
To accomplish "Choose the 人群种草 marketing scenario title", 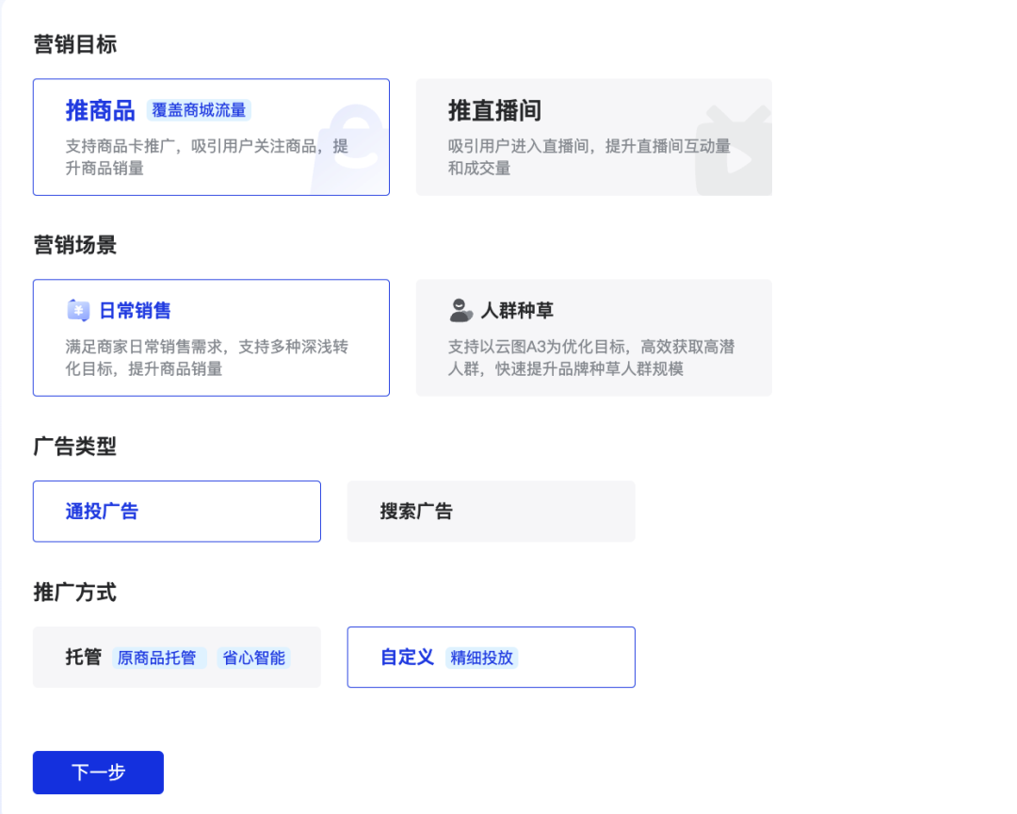I will coord(517,310).
